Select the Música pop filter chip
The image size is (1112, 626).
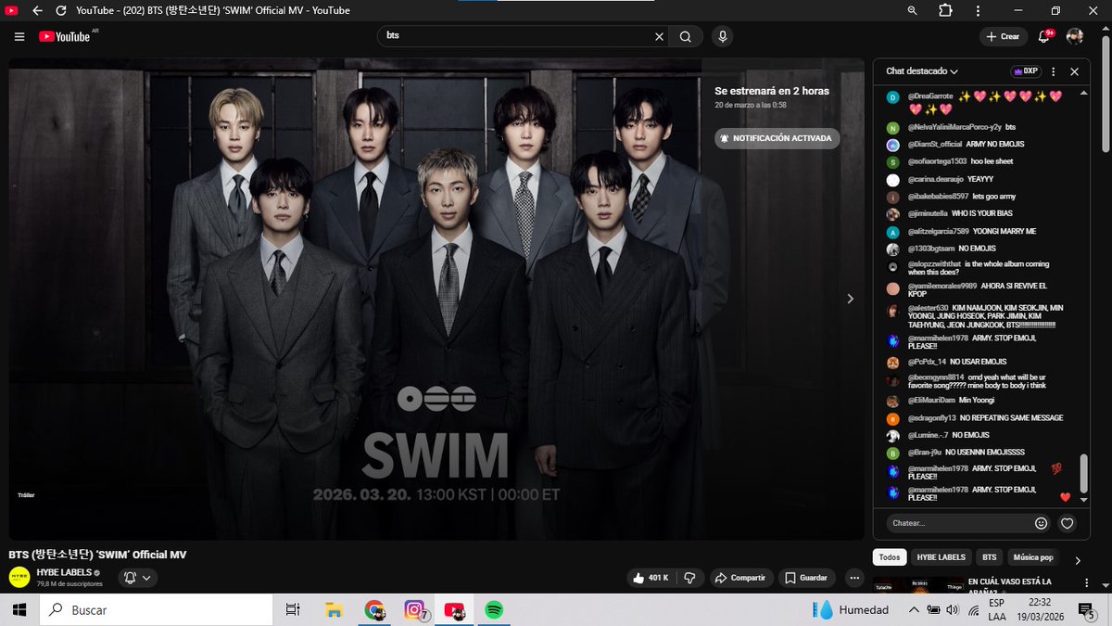(x=1033, y=557)
